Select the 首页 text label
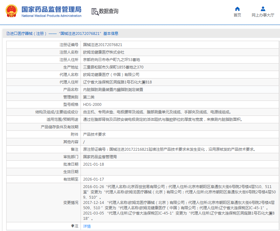This screenshot has width=280, height=231. tap(237, 15)
